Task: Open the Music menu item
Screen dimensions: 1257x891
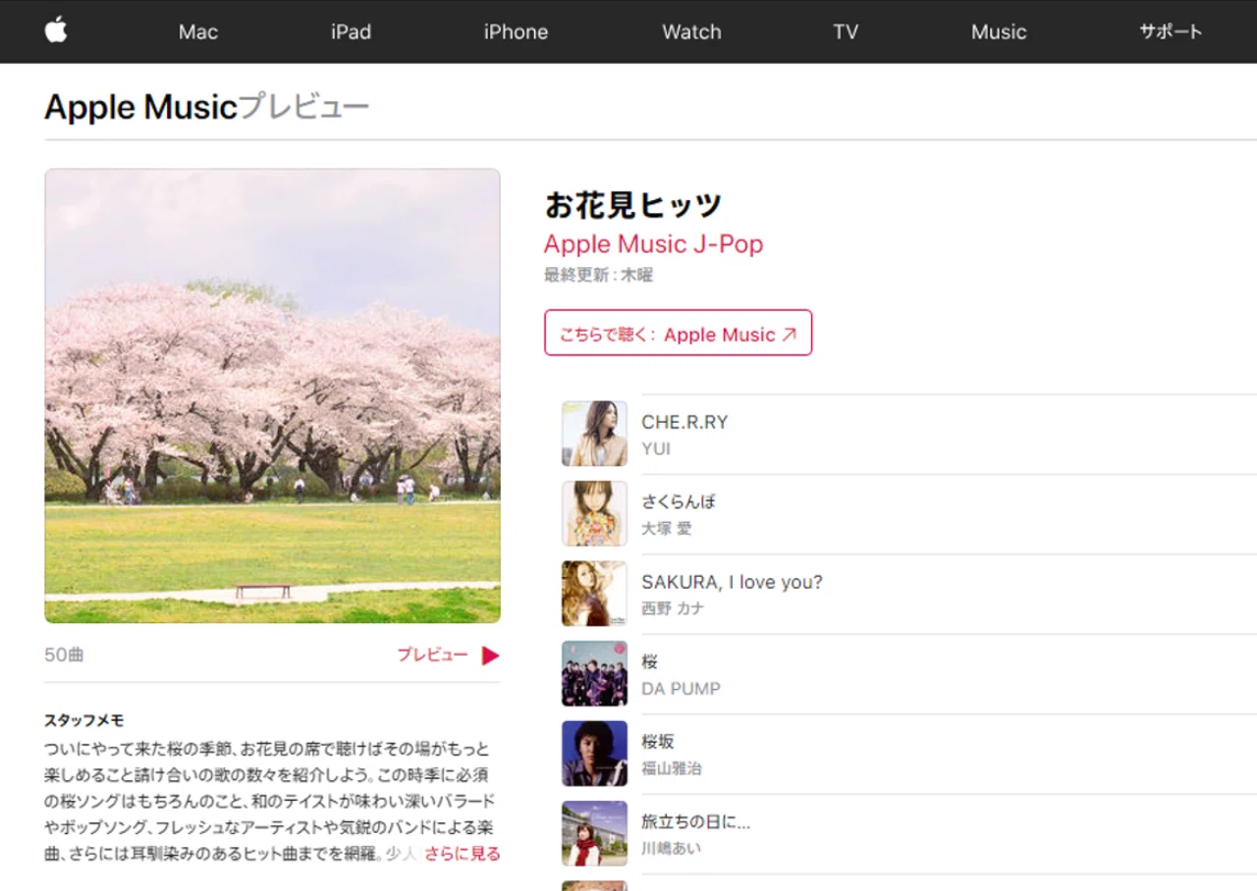Action: (999, 31)
